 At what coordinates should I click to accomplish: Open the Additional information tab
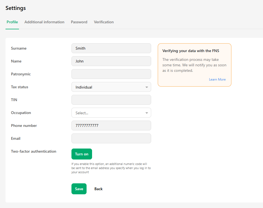click(x=45, y=22)
